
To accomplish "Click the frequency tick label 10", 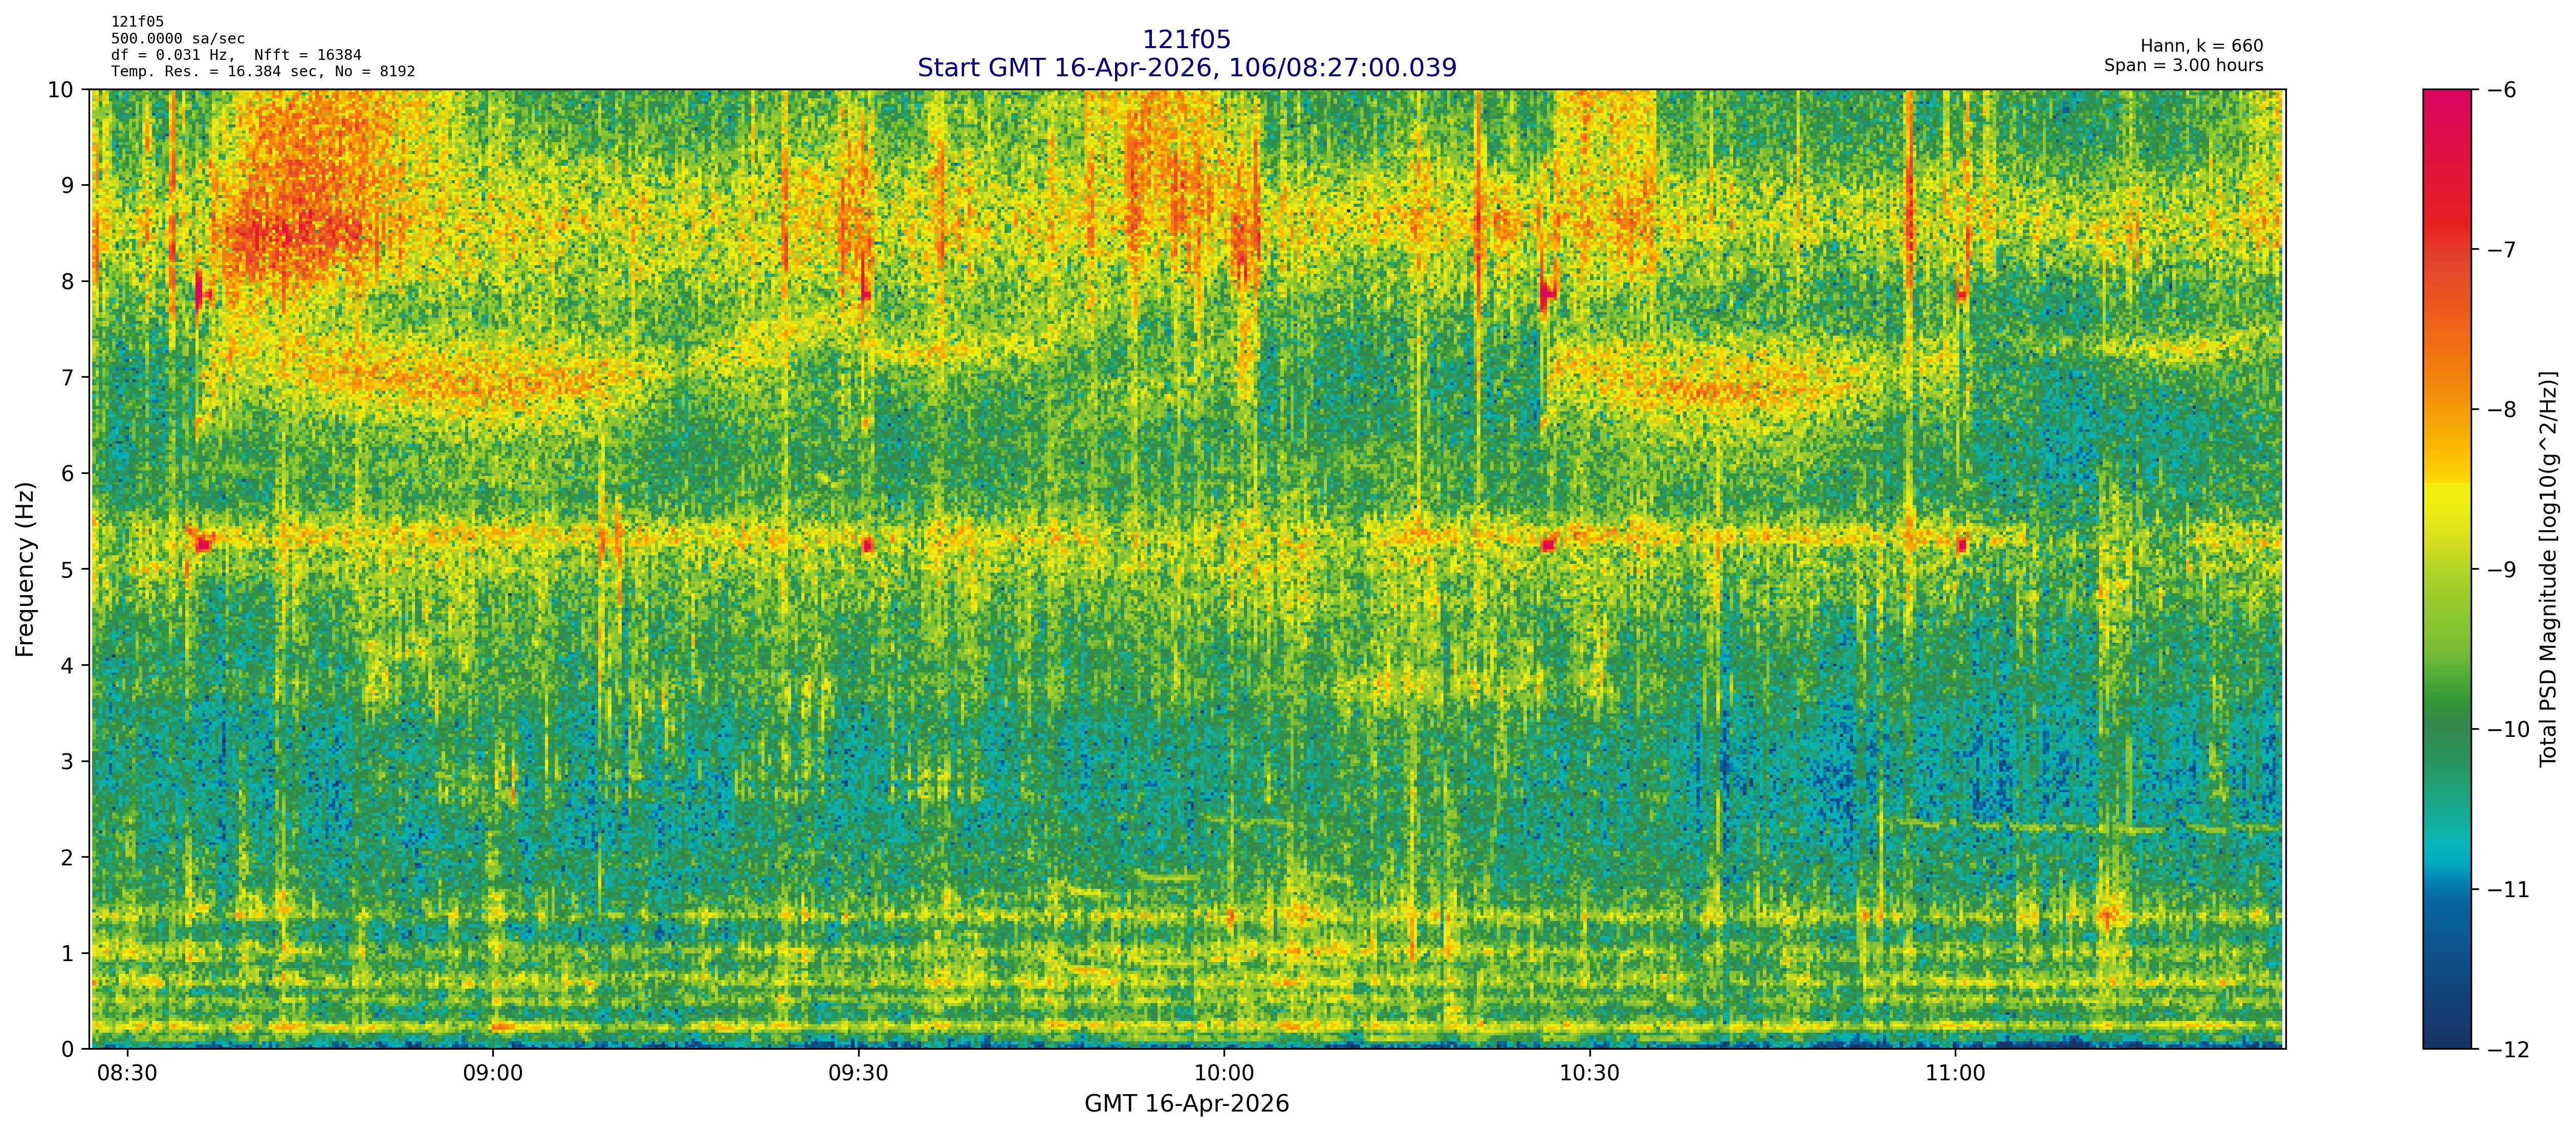I will tap(61, 90).
